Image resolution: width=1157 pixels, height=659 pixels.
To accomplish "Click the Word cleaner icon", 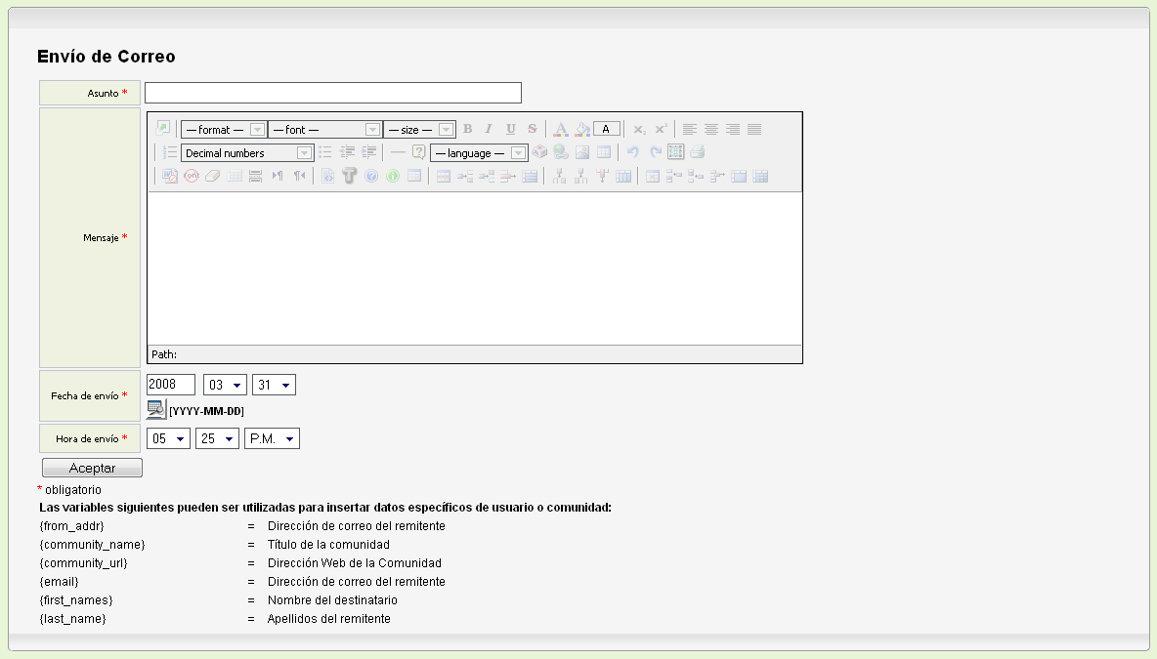I will click(x=170, y=176).
